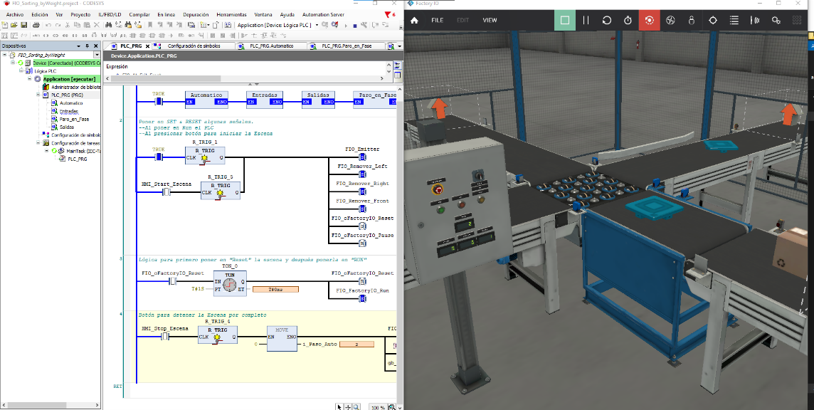814x410 pixels.
Task: Toggle the FIO_oFactoryIO_Reset contact in network 3
Action: [x=173, y=281]
